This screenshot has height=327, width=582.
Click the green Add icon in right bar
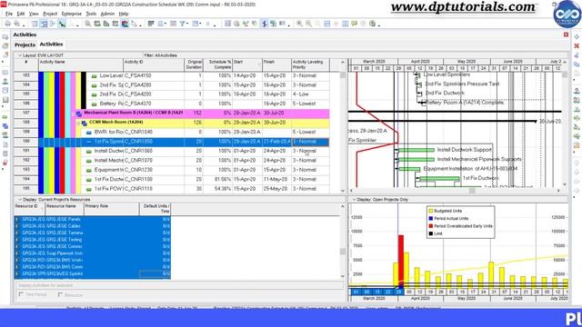click(577, 37)
